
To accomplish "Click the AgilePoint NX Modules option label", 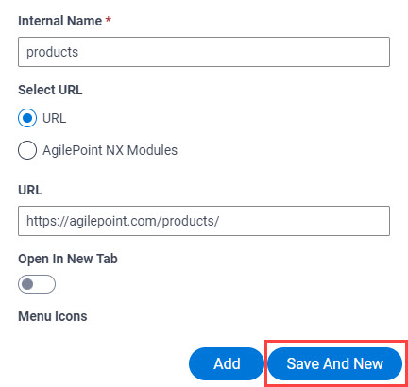I will tap(110, 150).
